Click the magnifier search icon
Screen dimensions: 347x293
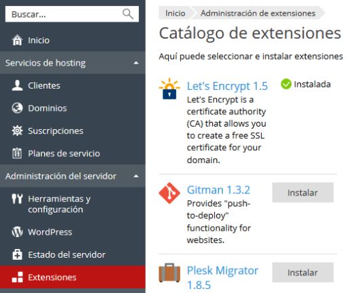point(128,14)
